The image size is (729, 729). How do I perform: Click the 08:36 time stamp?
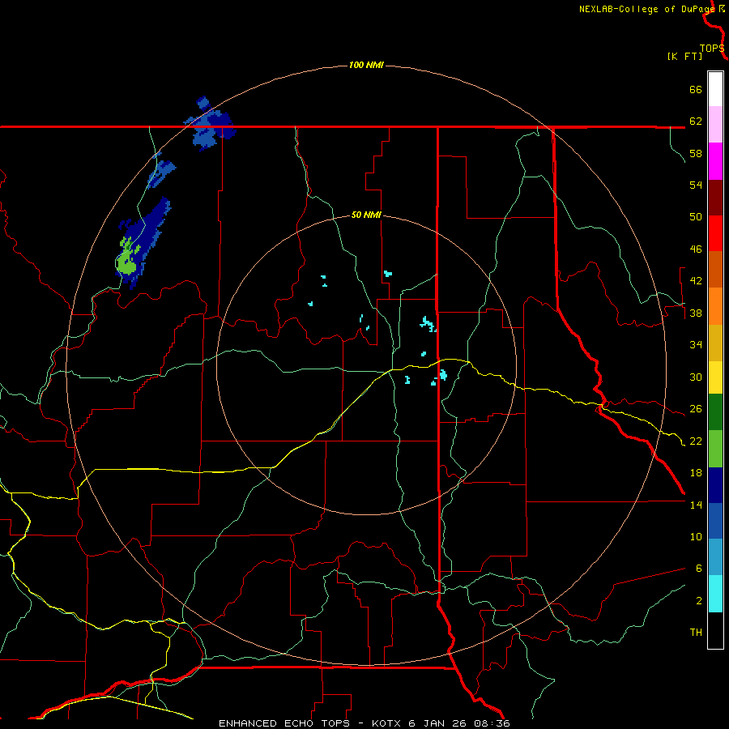point(492,723)
